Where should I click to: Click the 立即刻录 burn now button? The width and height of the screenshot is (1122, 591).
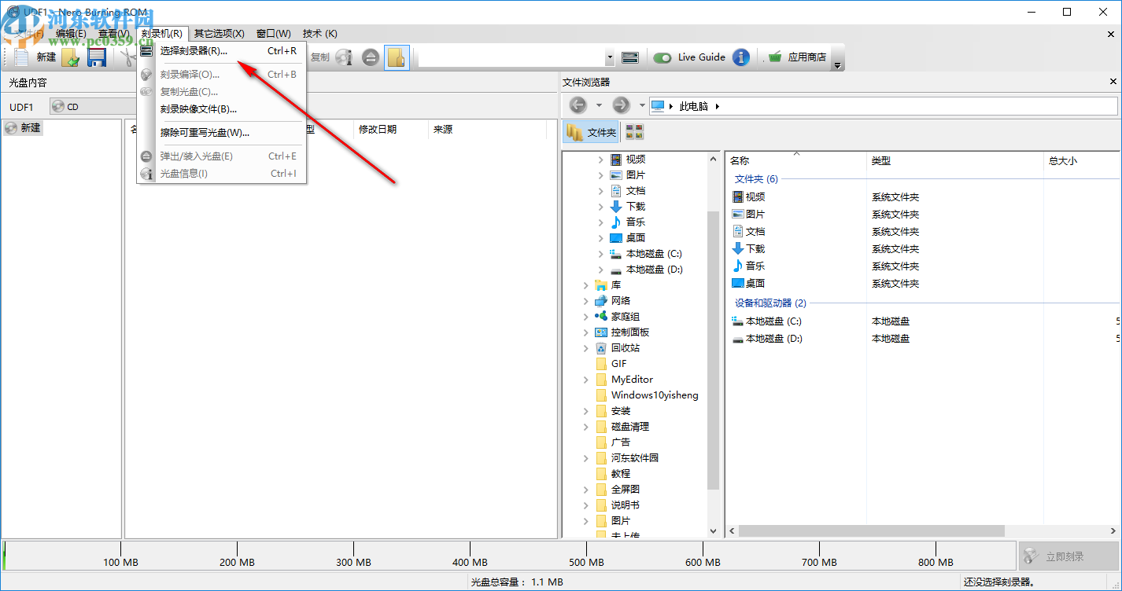point(1068,556)
